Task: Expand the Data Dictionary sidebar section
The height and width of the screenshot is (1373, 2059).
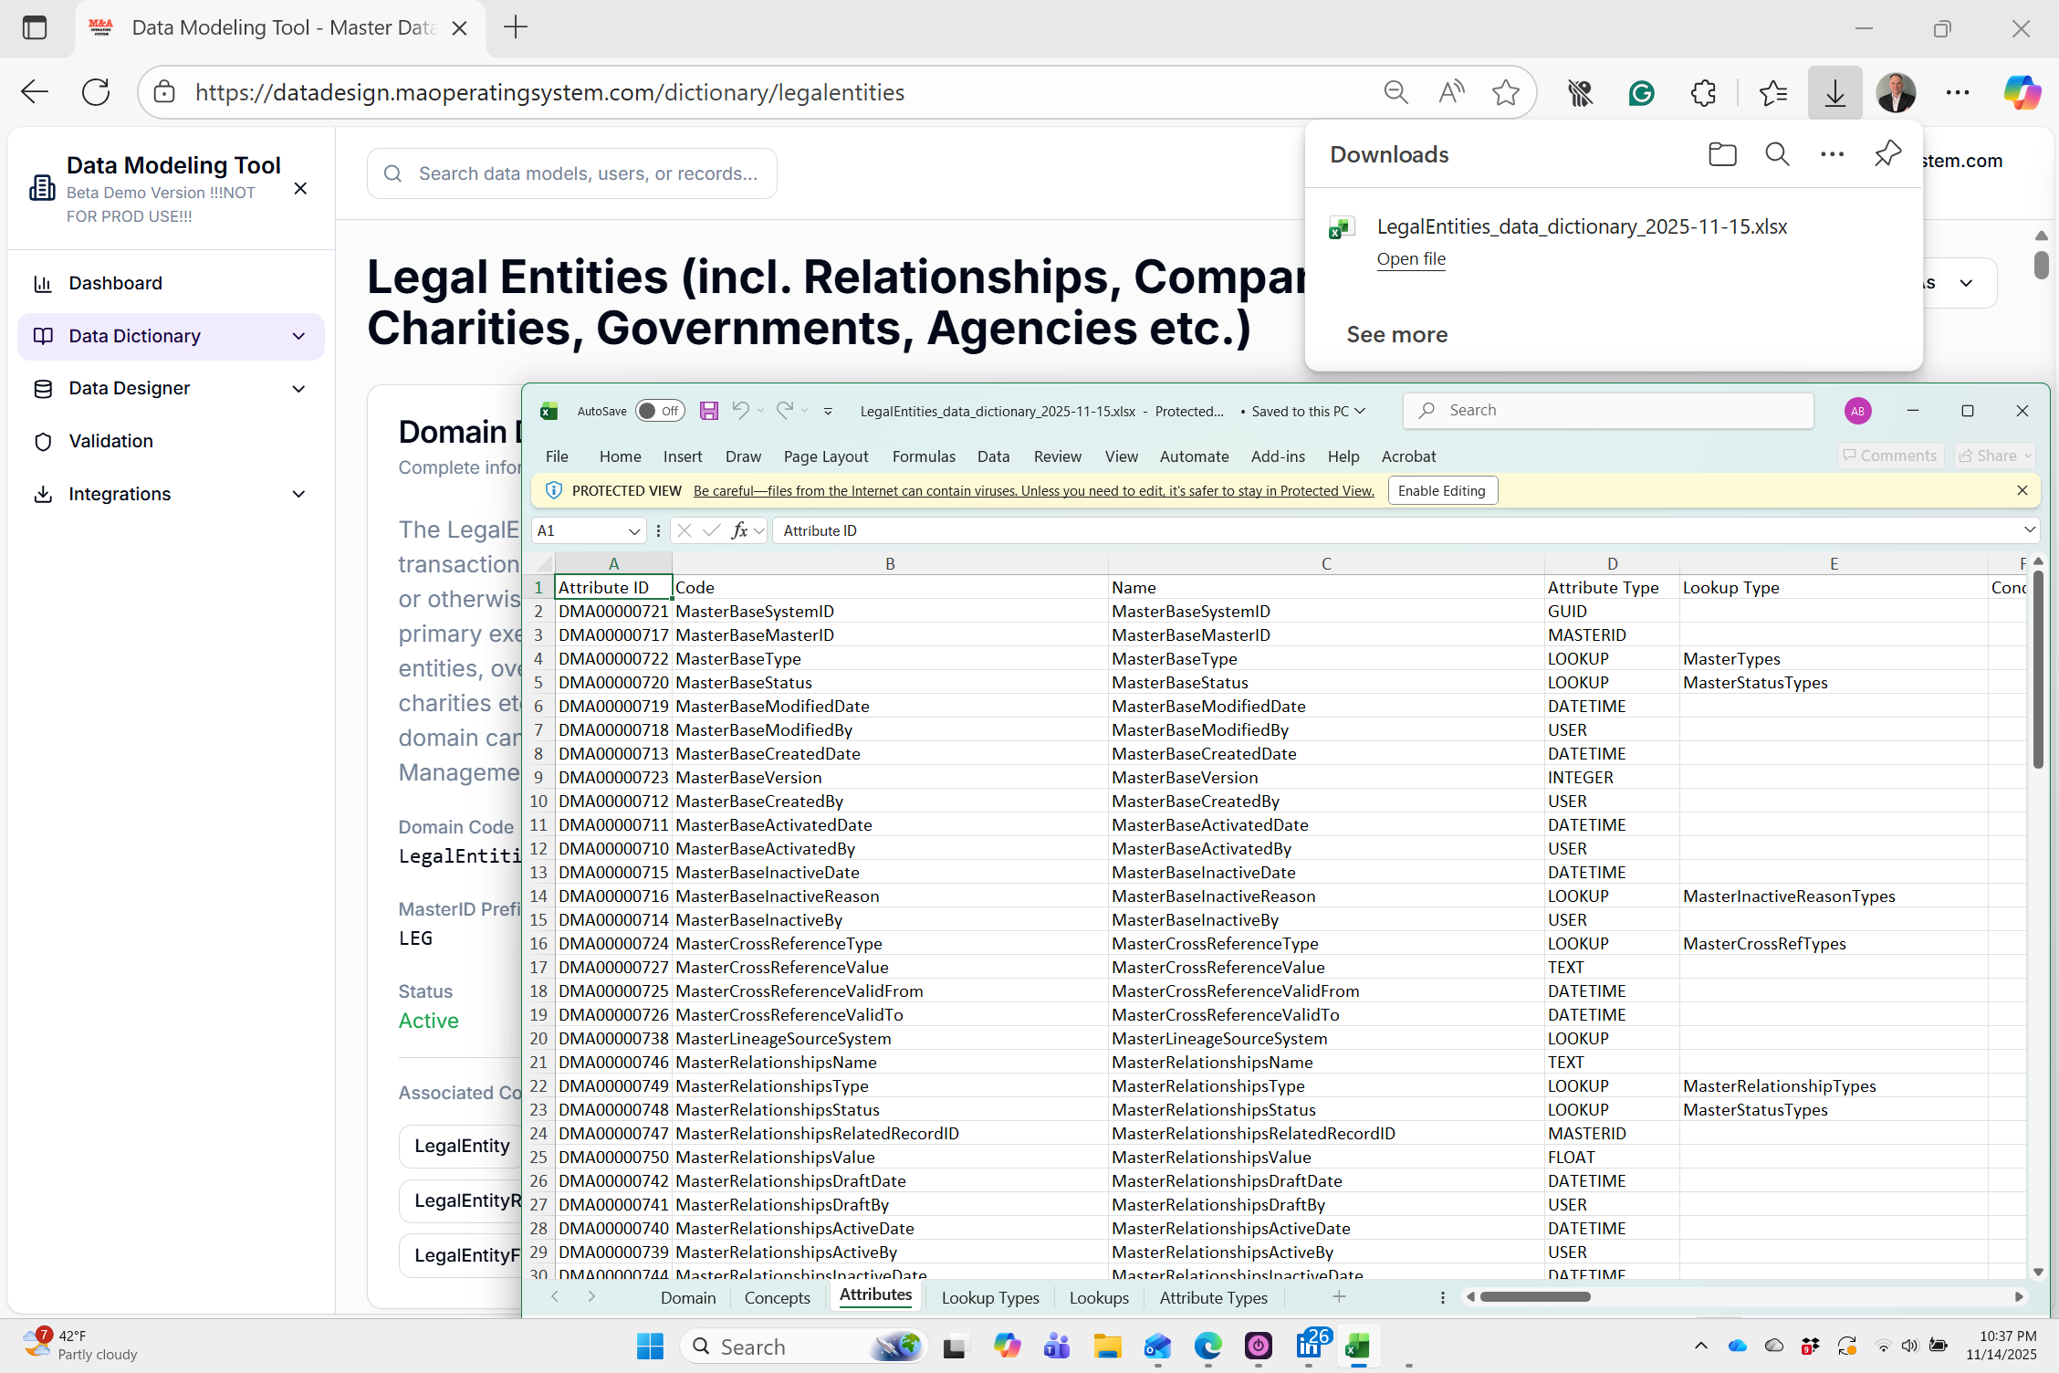Action: pyautogui.click(x=298, y=336)
